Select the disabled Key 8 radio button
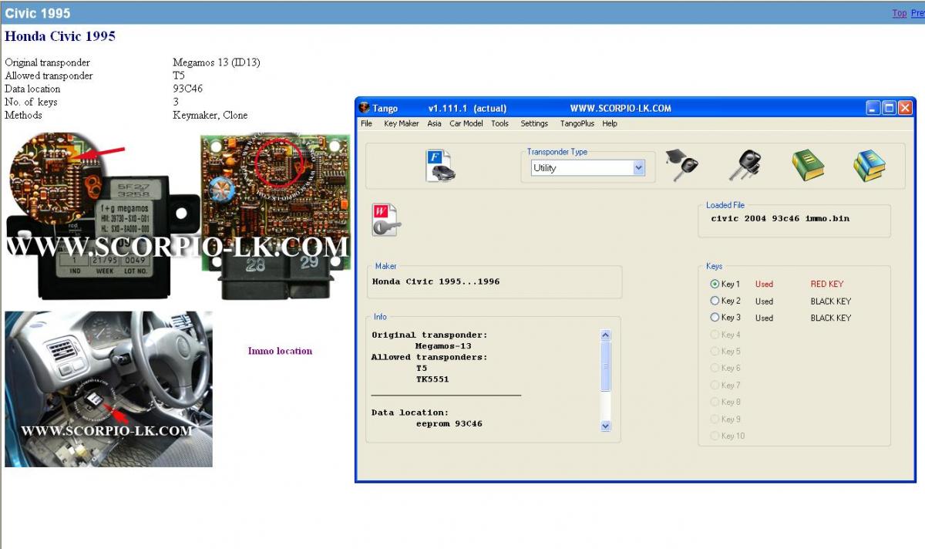The image size is (925, 549). (x=715, y=402)
